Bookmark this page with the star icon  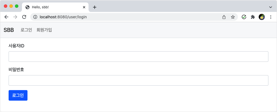(x=233, y=17)
